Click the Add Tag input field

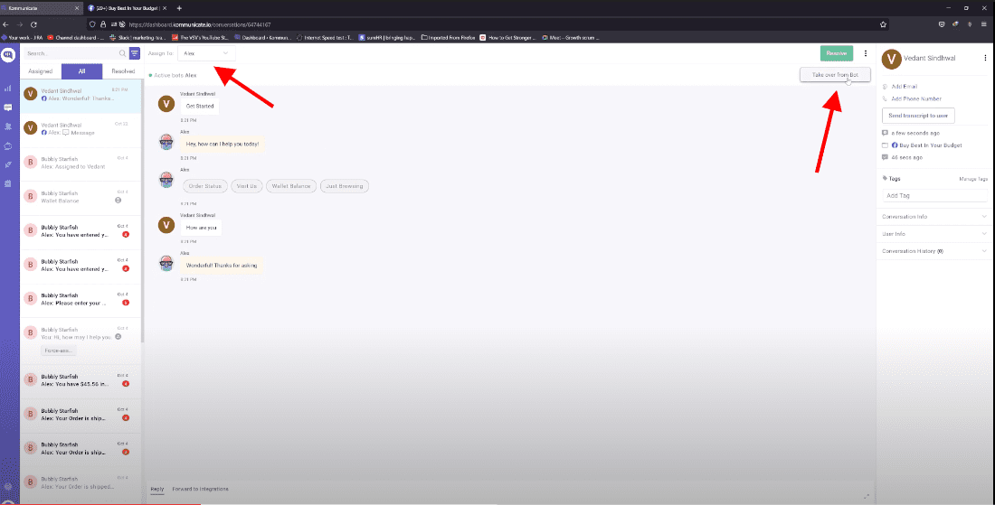[x=933, y=195]
